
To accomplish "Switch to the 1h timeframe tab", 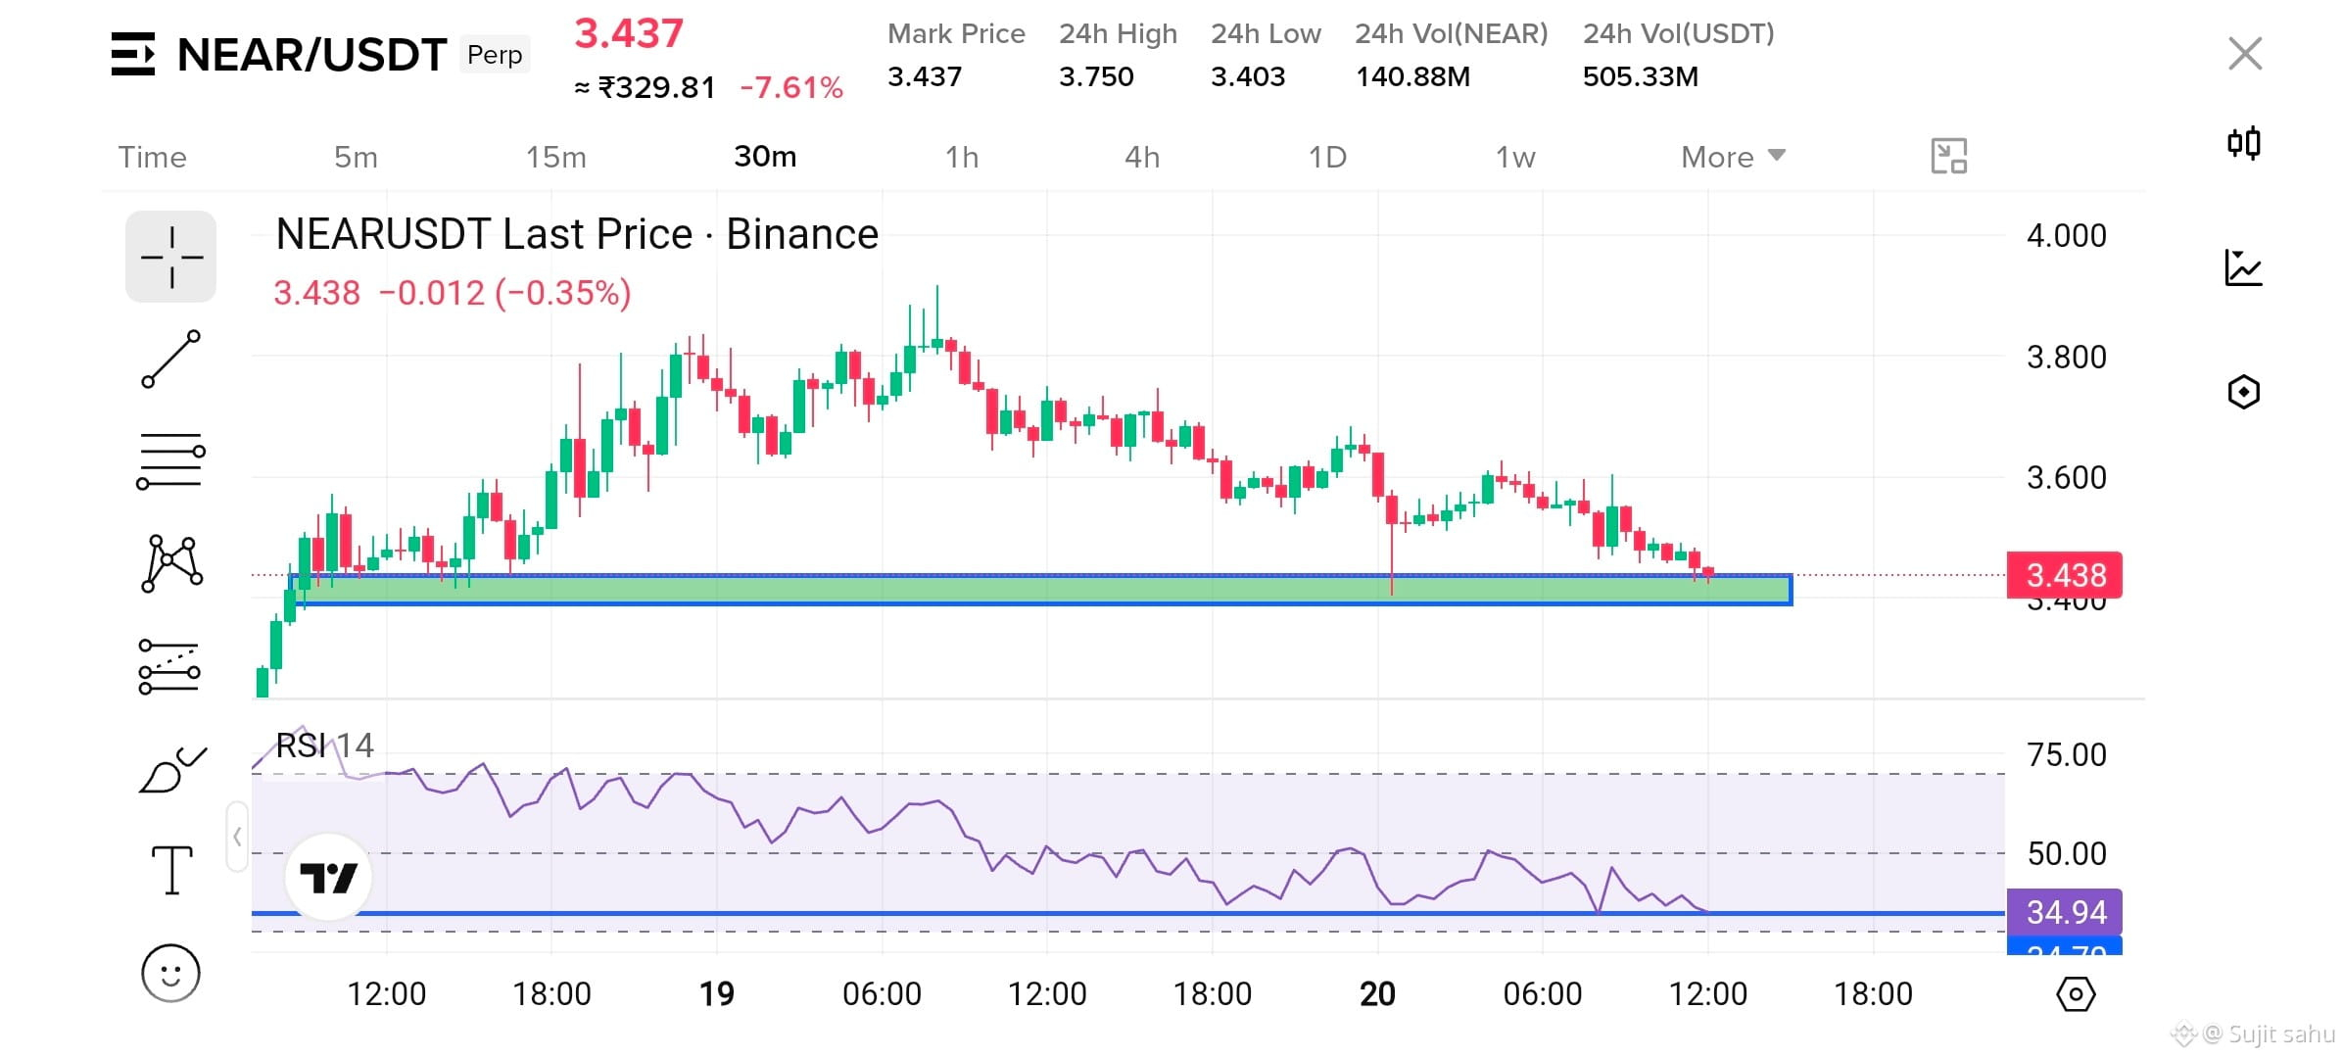I will [962, 157].
